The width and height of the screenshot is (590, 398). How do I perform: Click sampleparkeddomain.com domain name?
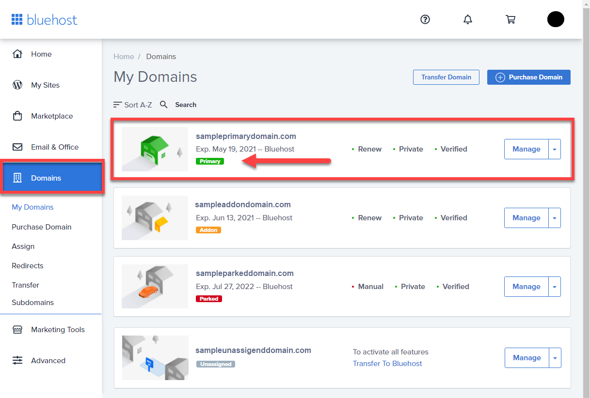245,274
